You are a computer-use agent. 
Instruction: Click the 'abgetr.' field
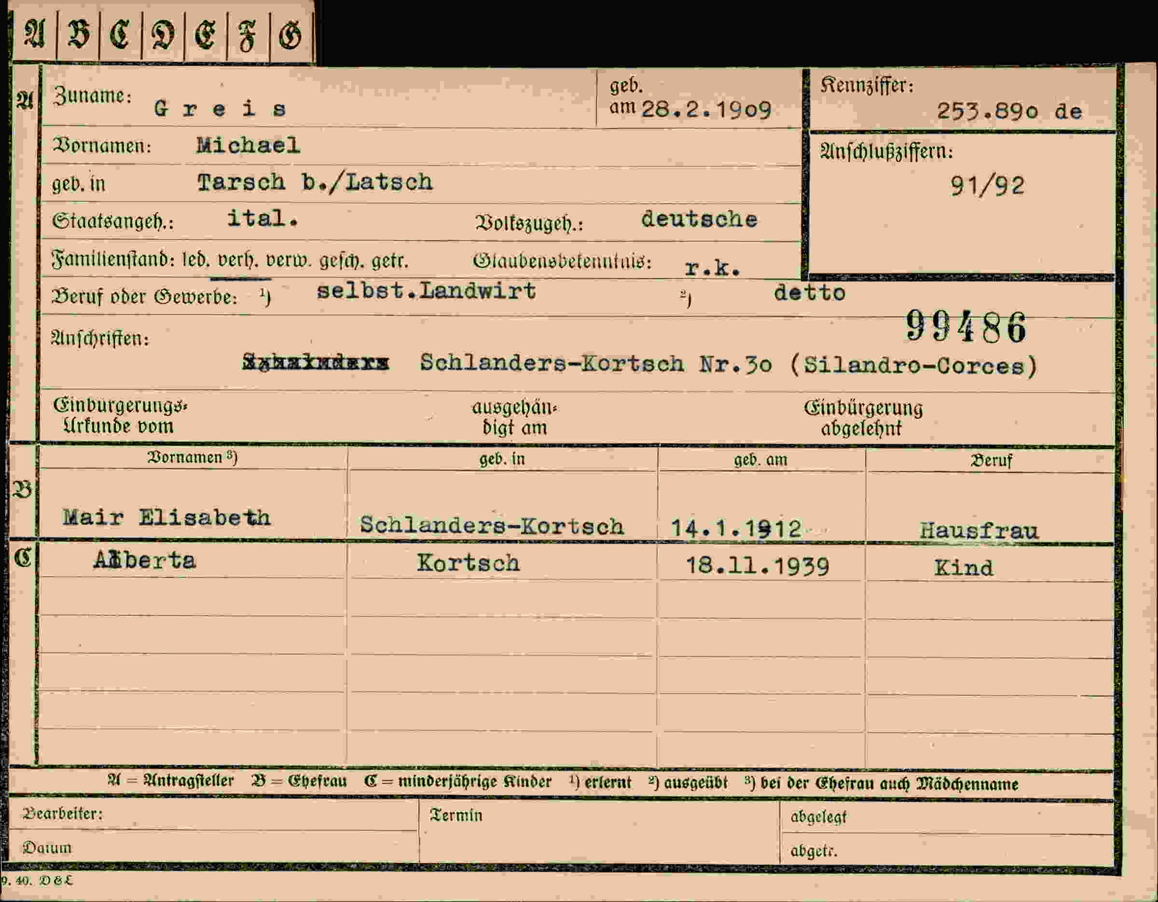(x=947, y=850)
